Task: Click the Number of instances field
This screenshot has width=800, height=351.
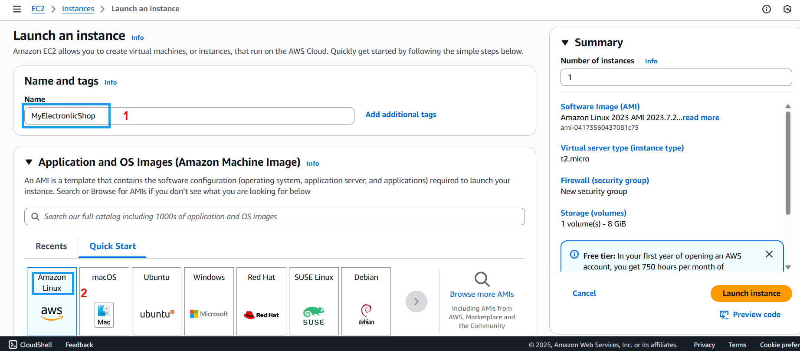Action: 676,77
